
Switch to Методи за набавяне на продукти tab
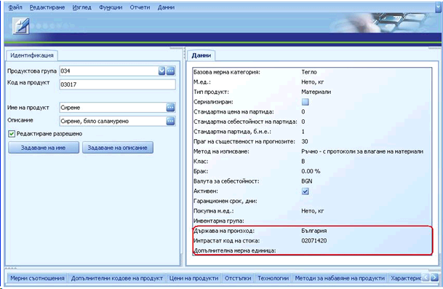tap(340, 278)
